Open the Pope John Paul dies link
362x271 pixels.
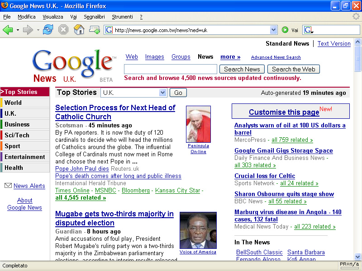click(x=82, y=168)
